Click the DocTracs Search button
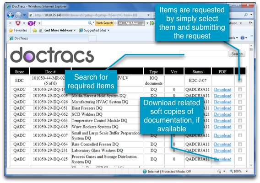Screen dimensions: 260x183 (237, 54)
